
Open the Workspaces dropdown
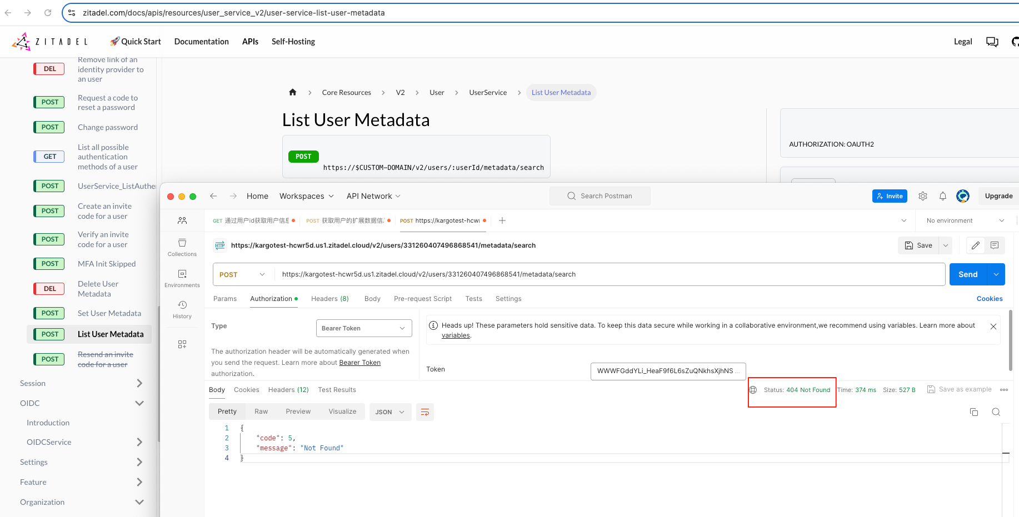pos(307,196)
